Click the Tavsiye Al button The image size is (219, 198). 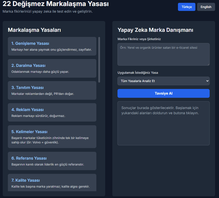(x=163, y=93)
